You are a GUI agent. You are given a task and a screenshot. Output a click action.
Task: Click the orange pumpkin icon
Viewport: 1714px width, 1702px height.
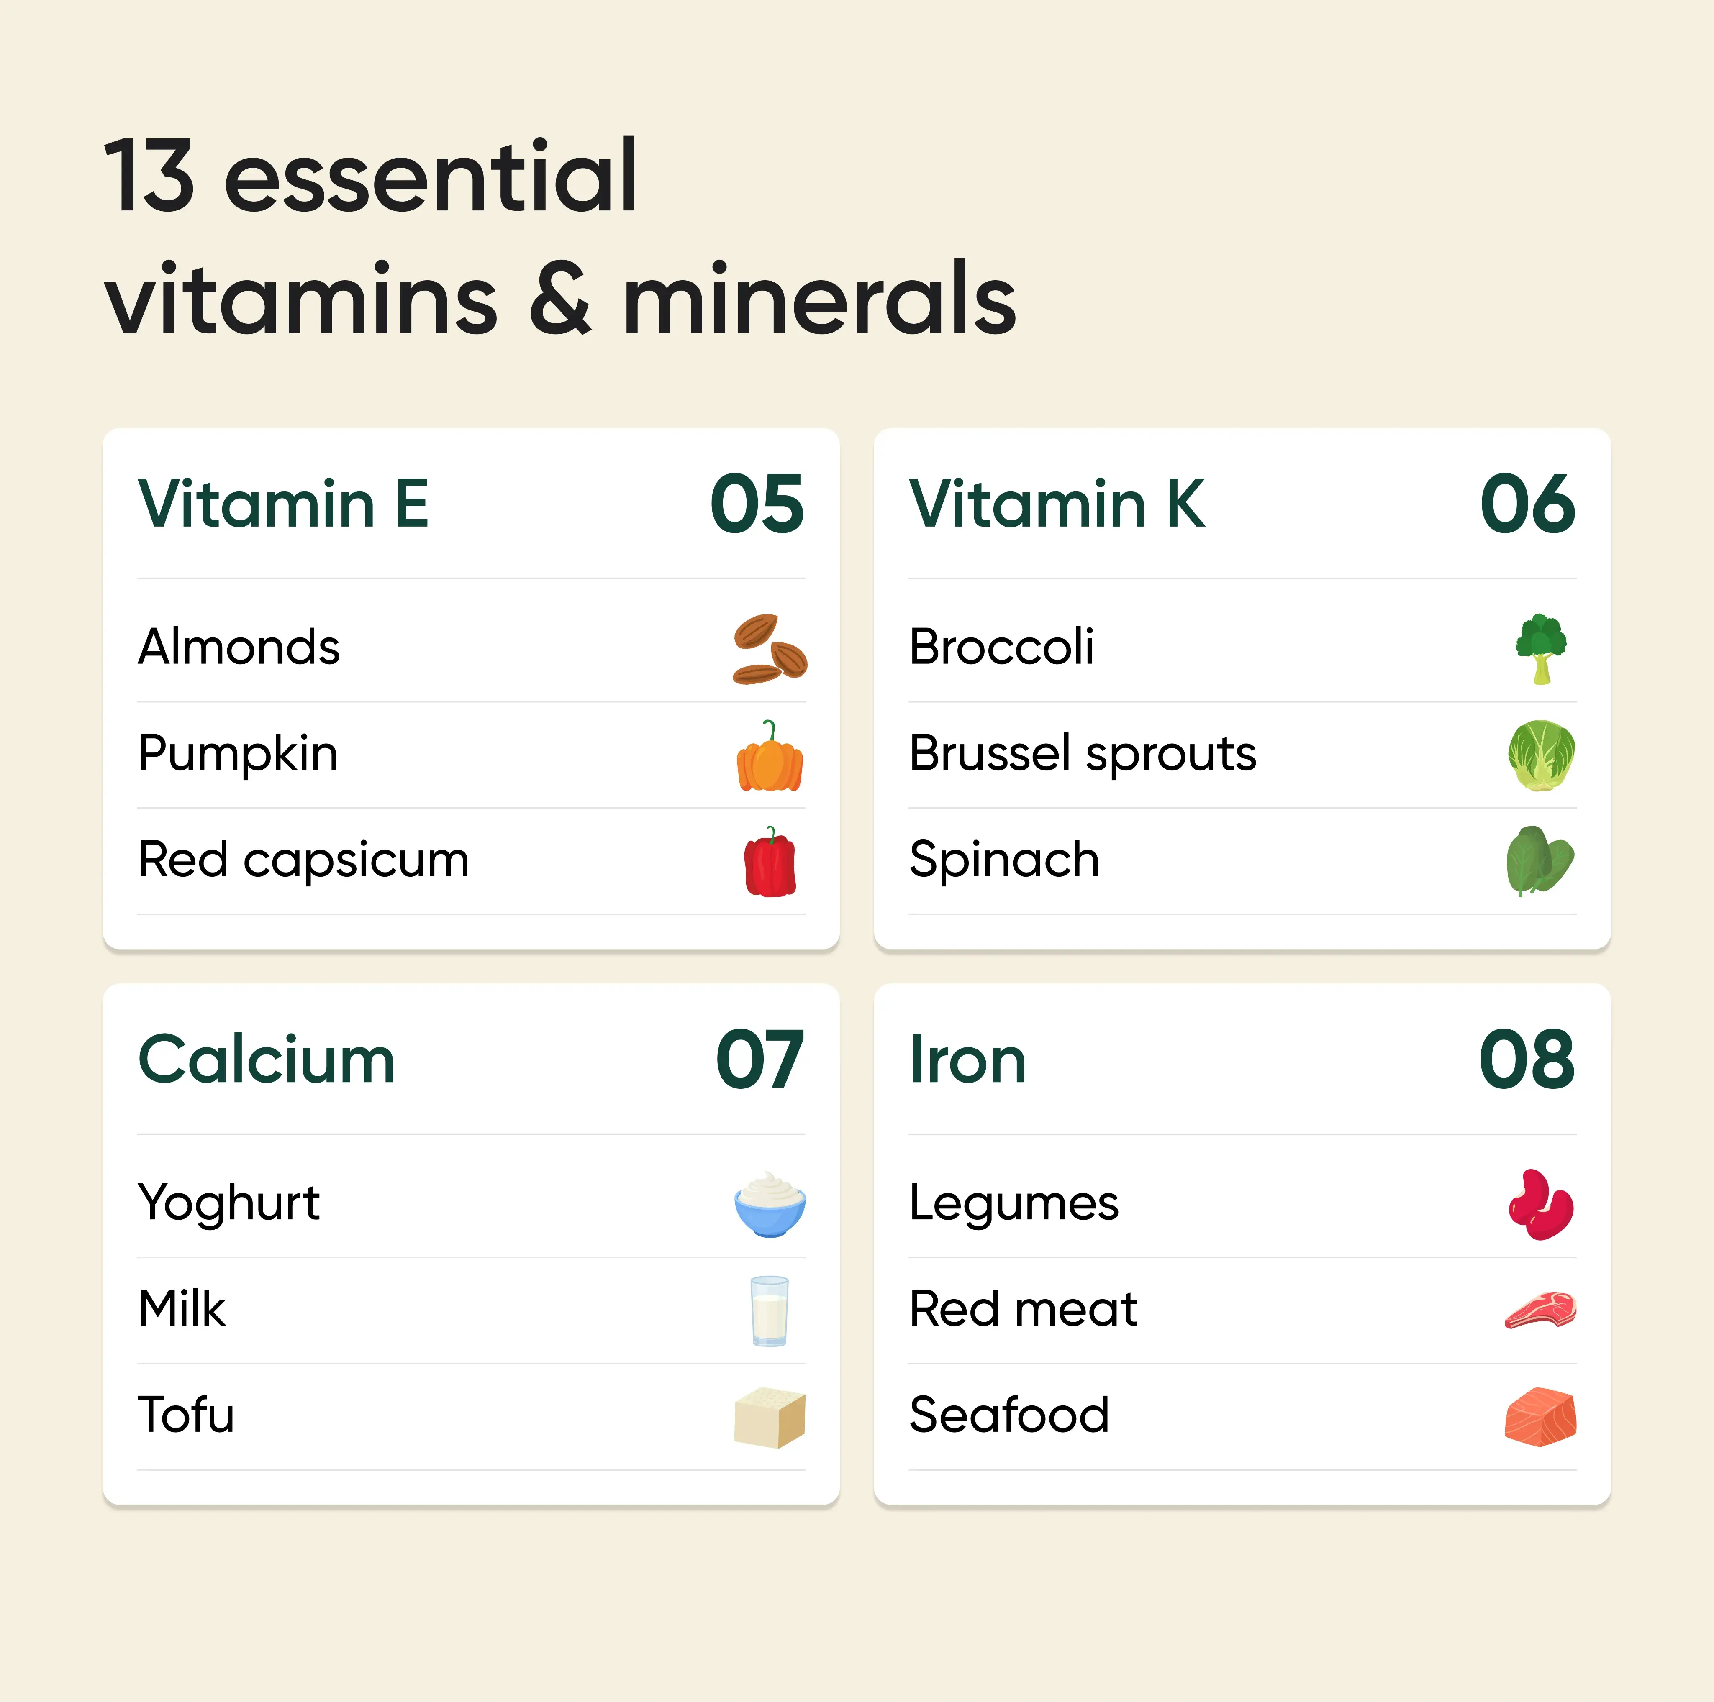(769, 757)
